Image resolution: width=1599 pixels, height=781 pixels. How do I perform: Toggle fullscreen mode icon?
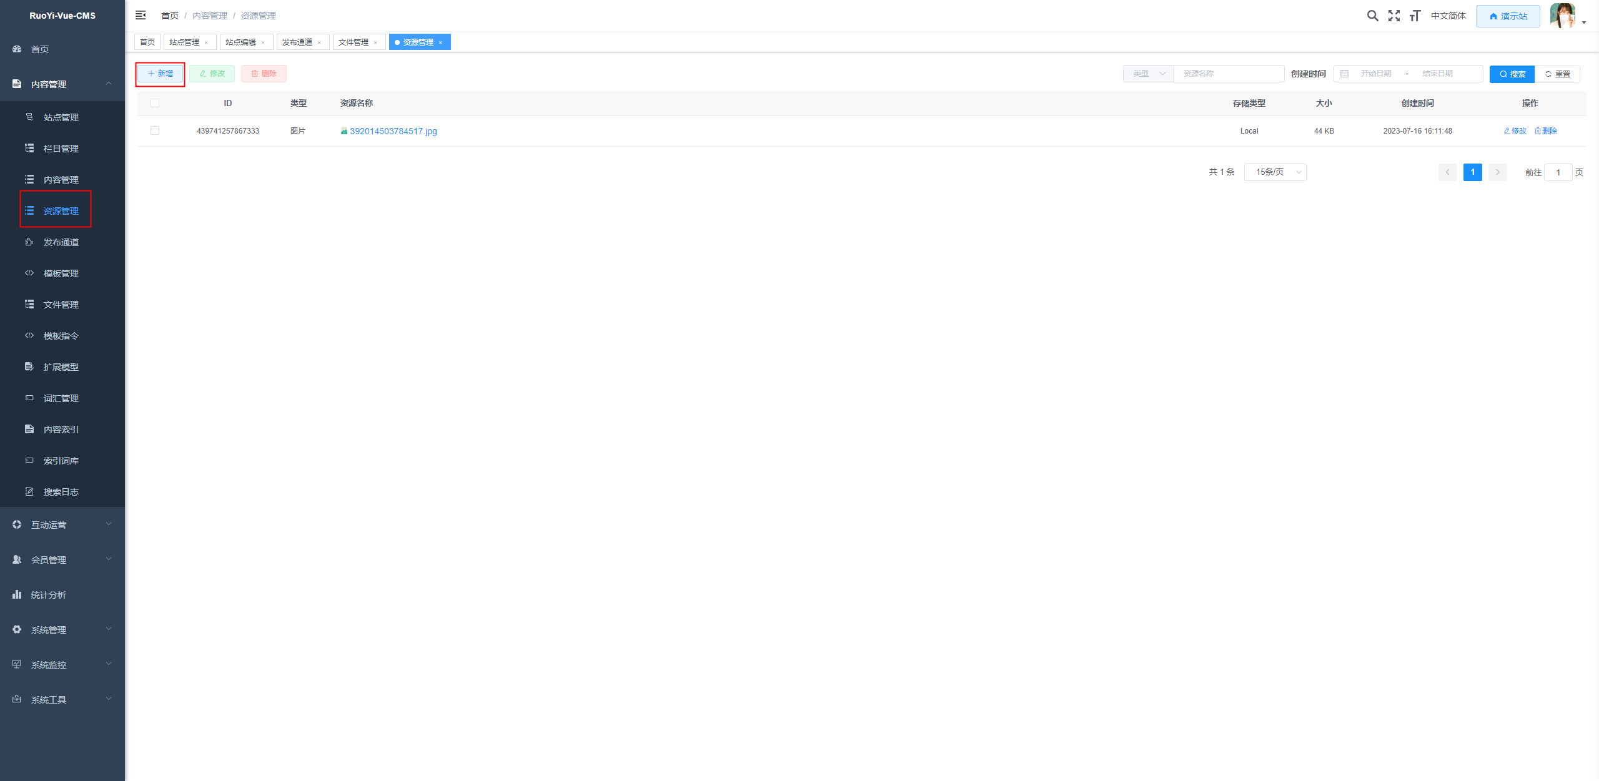pyautogui.click(x=1394, y=16)
